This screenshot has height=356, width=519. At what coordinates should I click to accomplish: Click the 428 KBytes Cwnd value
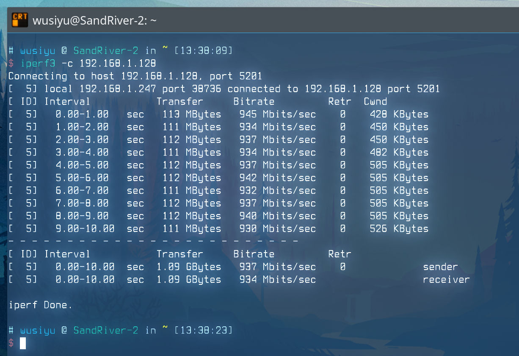click(399, 114)
